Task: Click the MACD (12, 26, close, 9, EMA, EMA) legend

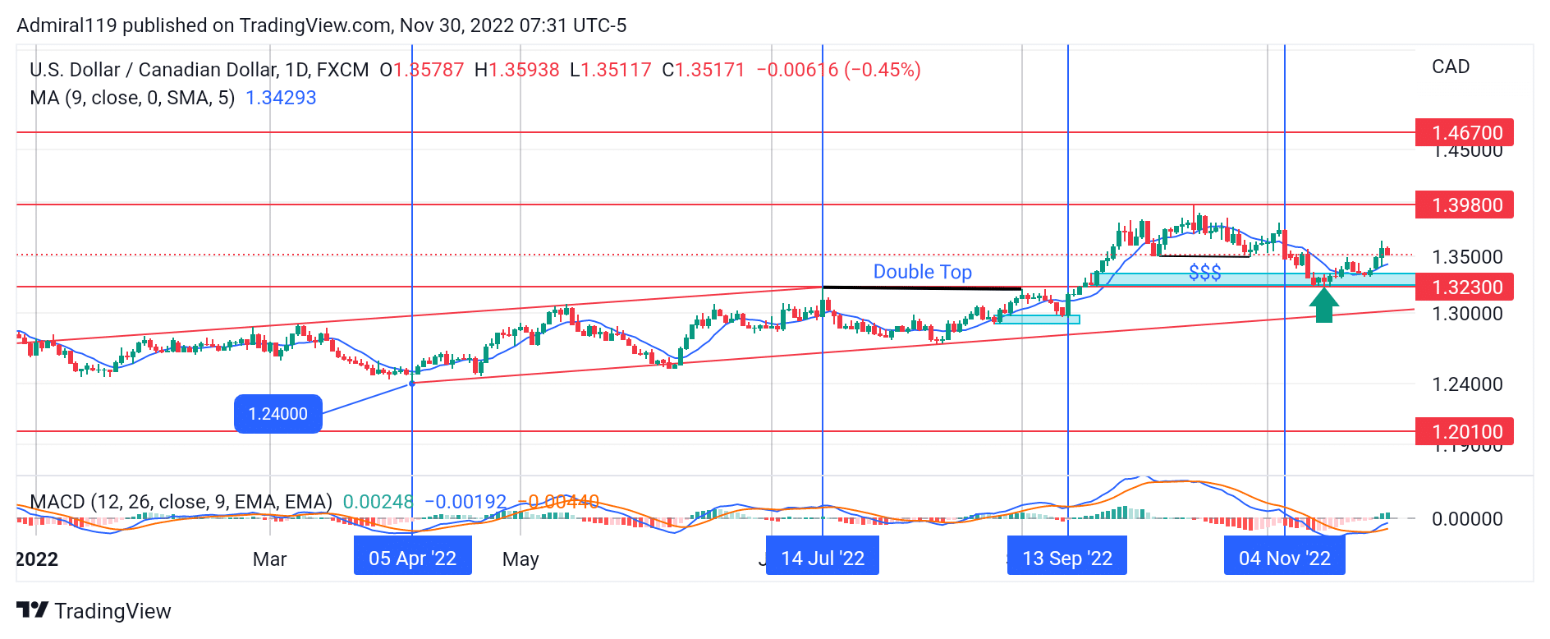Action: point(181,502)
